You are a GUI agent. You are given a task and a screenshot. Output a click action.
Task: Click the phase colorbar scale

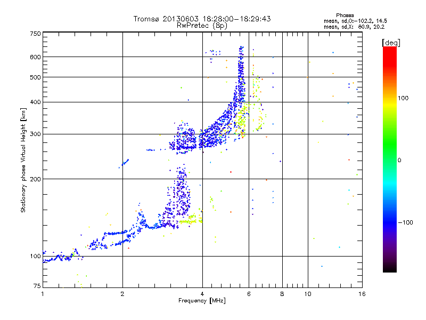[x=390, y=159]
